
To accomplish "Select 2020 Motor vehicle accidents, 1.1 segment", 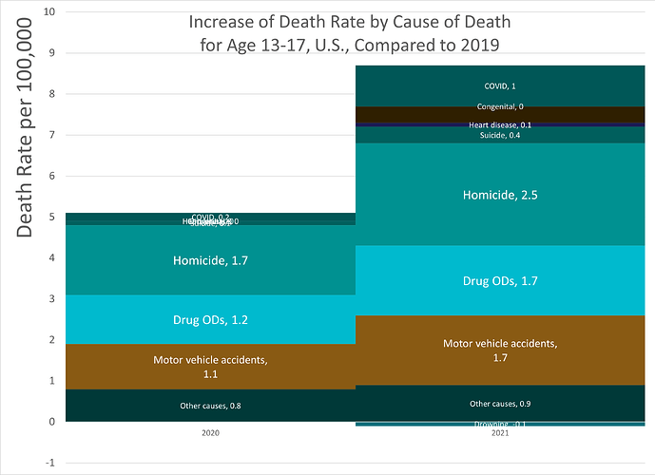I will [210, 367].
